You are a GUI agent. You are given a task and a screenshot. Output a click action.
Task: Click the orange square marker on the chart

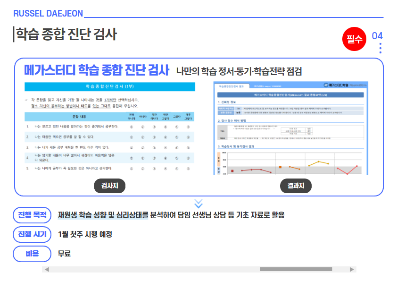(281, 167)
